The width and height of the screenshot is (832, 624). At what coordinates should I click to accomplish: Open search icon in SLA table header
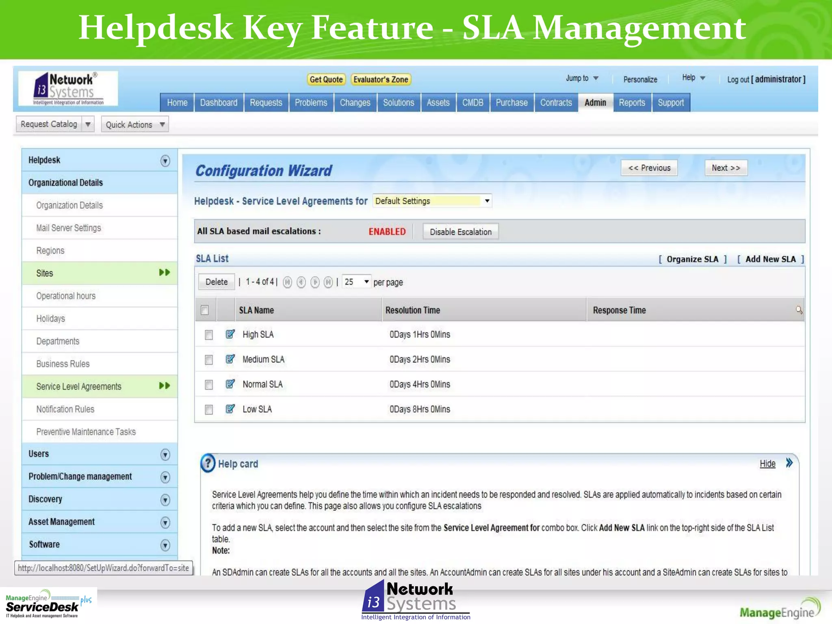799,310
